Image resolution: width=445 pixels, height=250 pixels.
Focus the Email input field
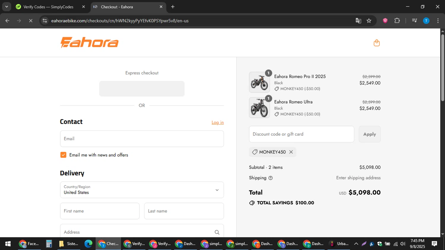pos(142,139)
